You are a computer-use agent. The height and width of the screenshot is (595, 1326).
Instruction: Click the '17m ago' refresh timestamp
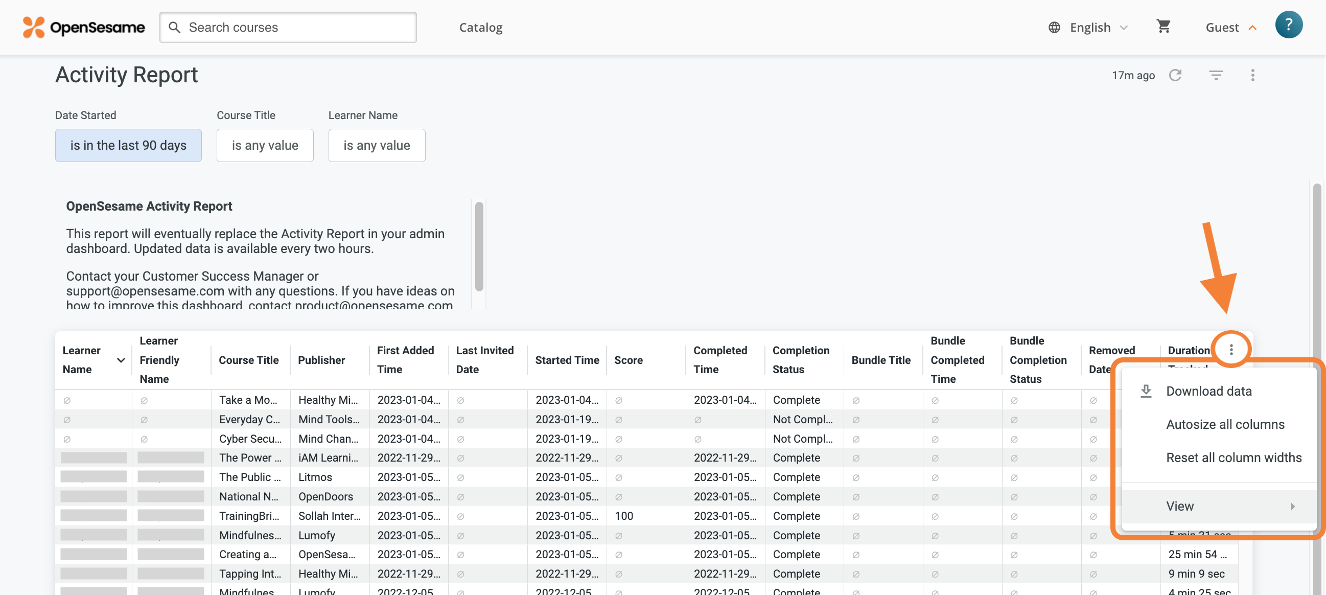click(1133, 75)
